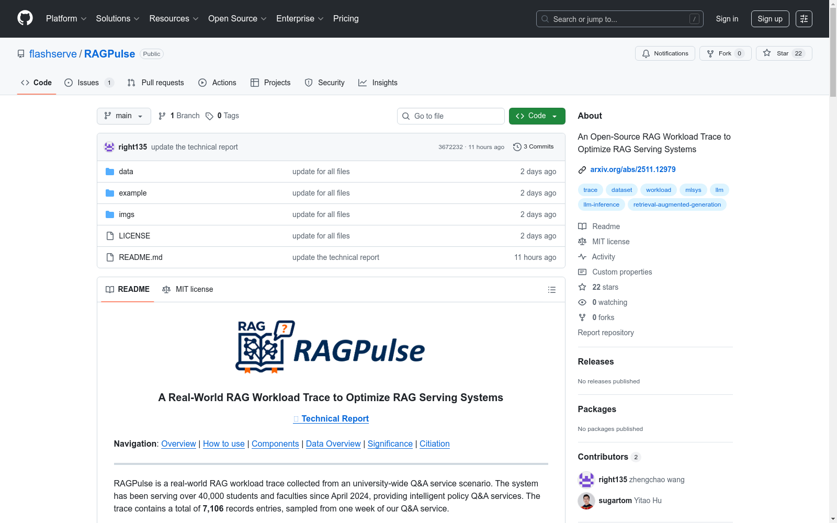Open the imgs folder
Viewport: 837px width, 523px height.
pos(127,214)
